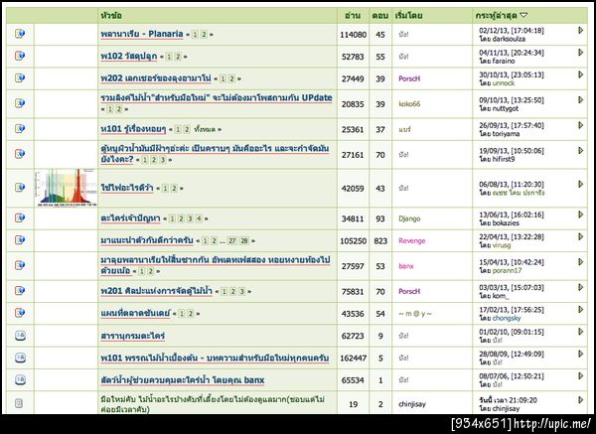Go to page 3 of the W201 thread
The height and width of the screenshot is (434, 596).
[x=241, y=292]
